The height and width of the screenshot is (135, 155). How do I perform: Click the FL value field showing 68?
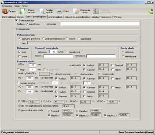coord(30,92)
